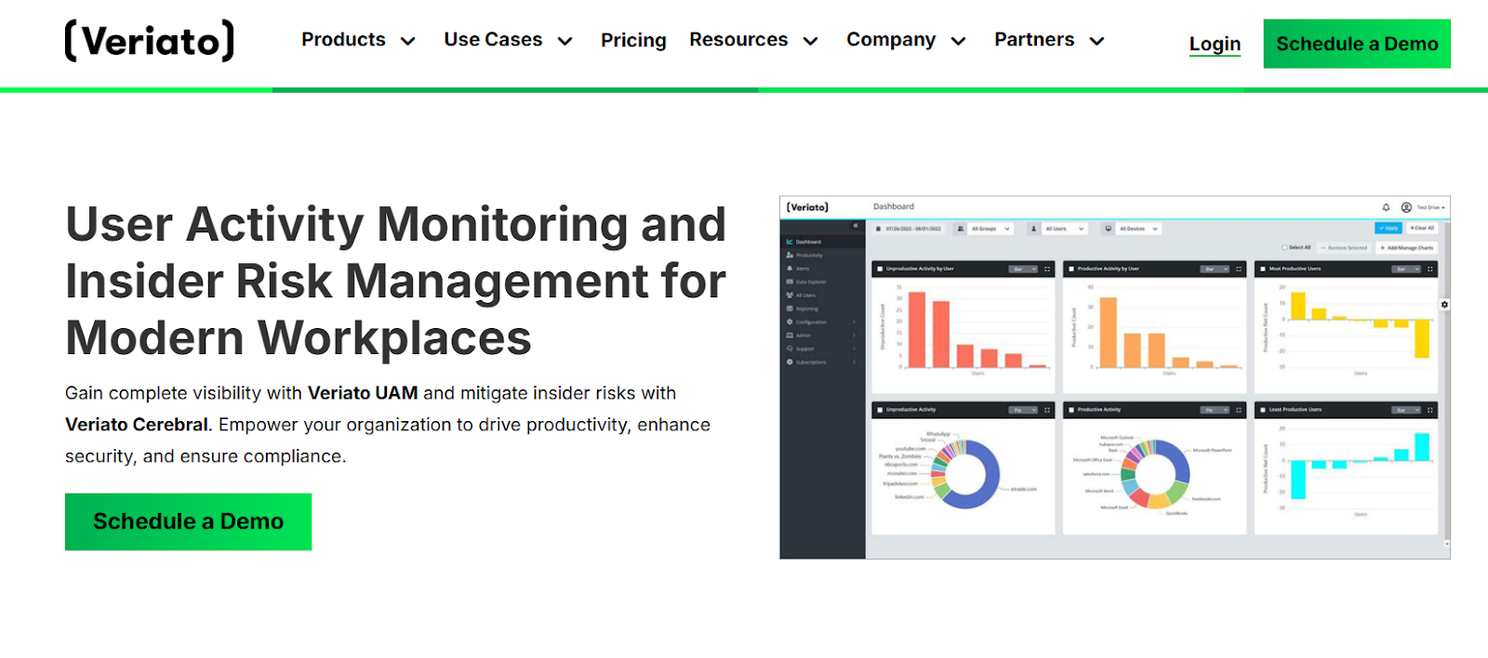Image resolution: width=1488 pixels, height=658 pixels.
Task: Expand the Products menu
Action: [358, 40]
